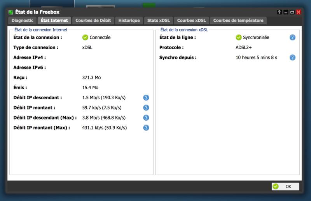
Task: Click the 3.8 Mb/s (468.8 Ko/s) value
Action: coord(104,118)
